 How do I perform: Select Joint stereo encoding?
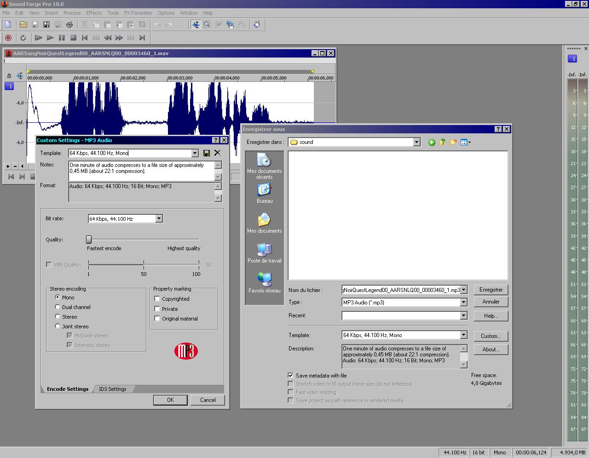click(x=58, y=326)
